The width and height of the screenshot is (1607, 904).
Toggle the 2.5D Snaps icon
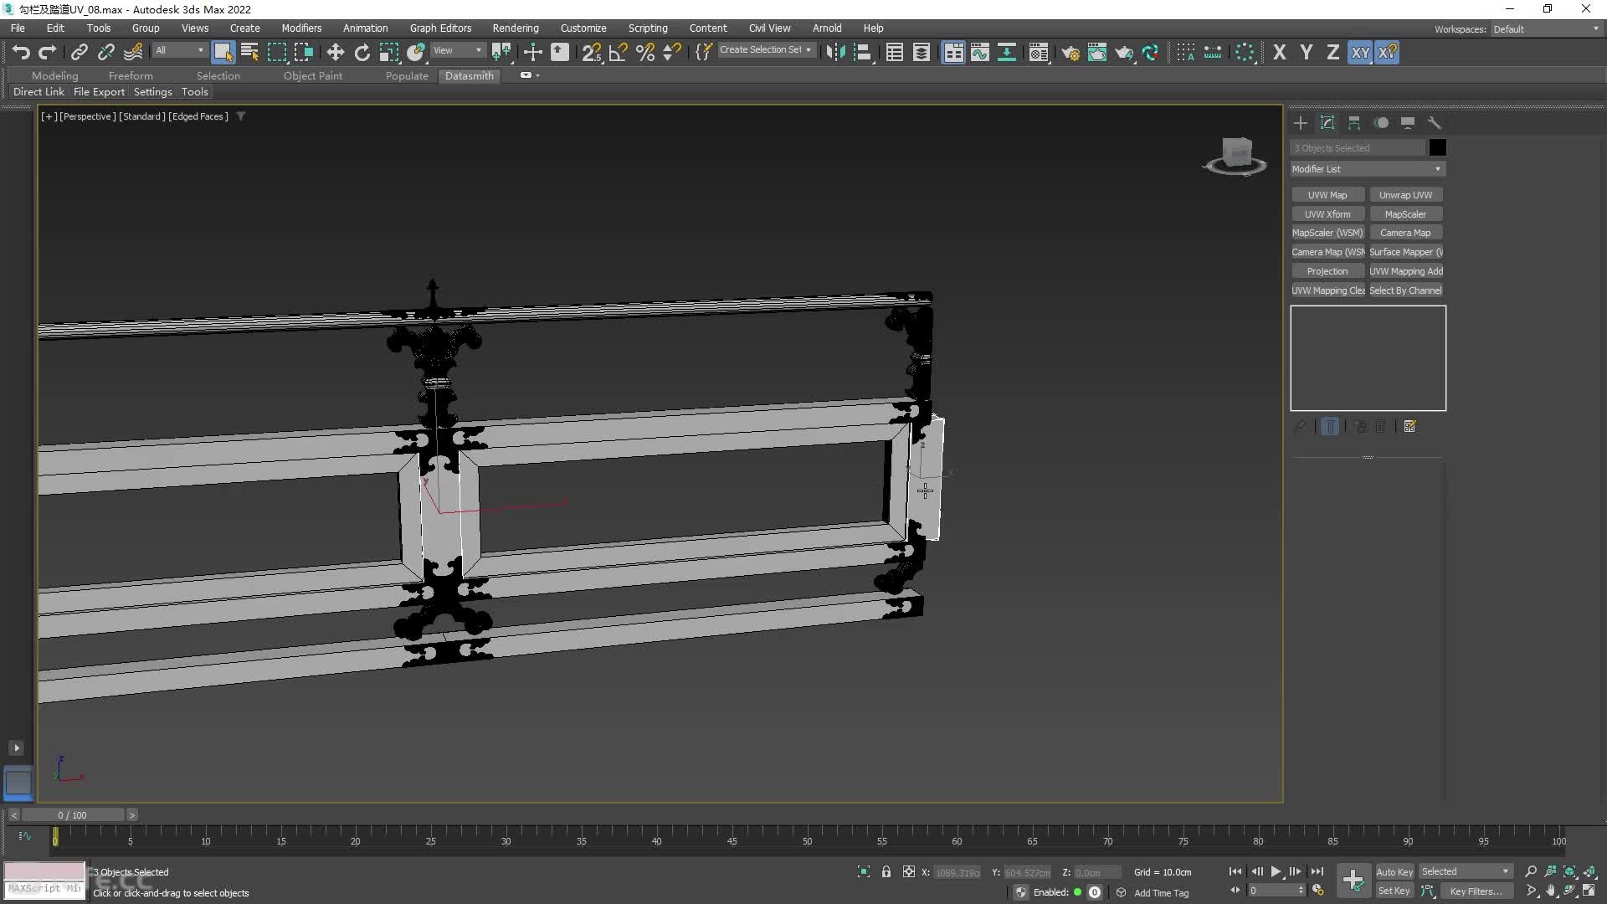point(592,52)
